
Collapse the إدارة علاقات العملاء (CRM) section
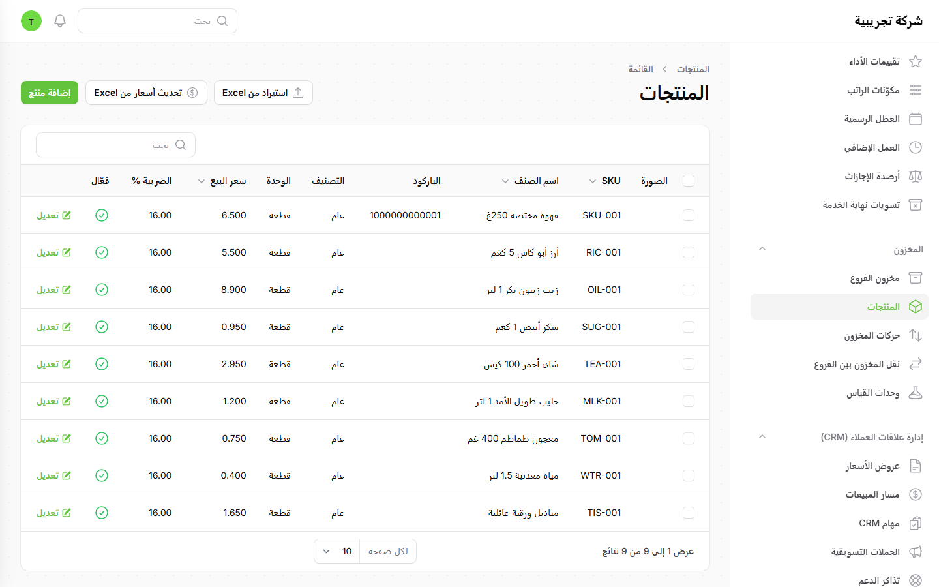[x=762, y=437]
